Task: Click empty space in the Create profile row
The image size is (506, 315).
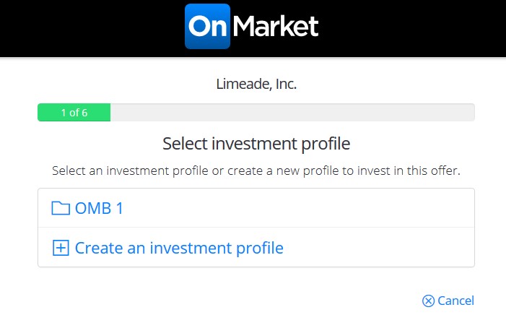Action: 378,248
